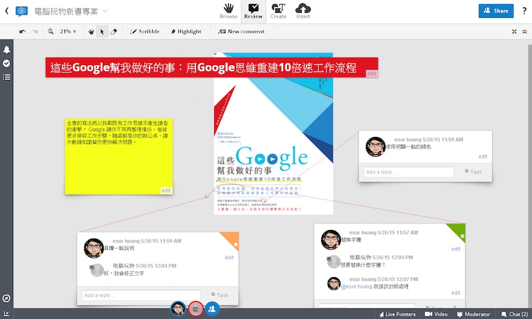
Task: Open the Insert tab
Action: click(x=303, y=11)
